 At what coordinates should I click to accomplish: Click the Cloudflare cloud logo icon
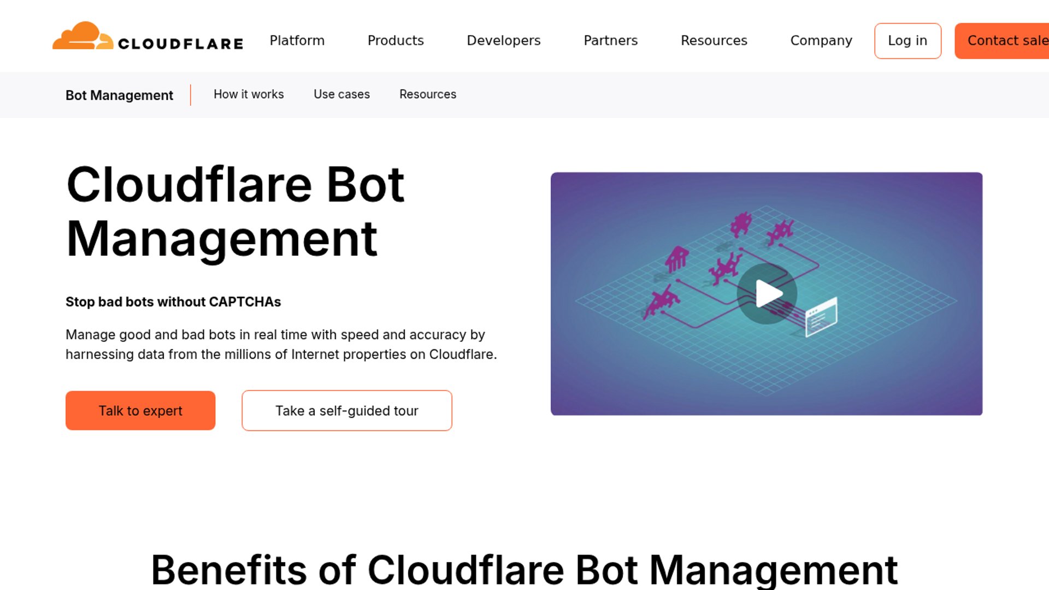pos(82,36)
